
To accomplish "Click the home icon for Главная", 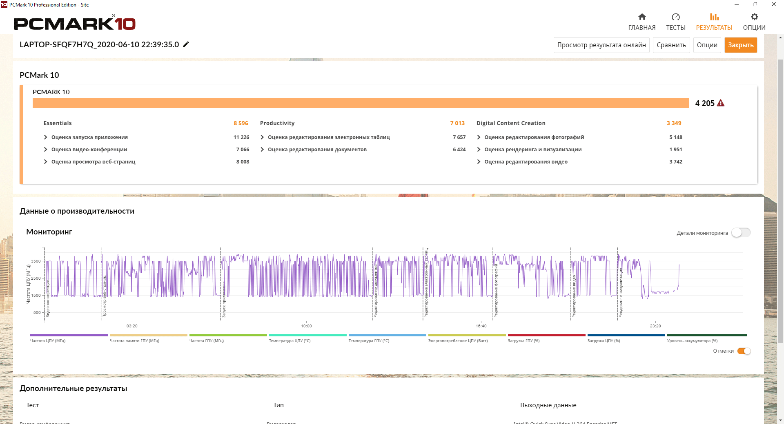I will tap(642, 17).
